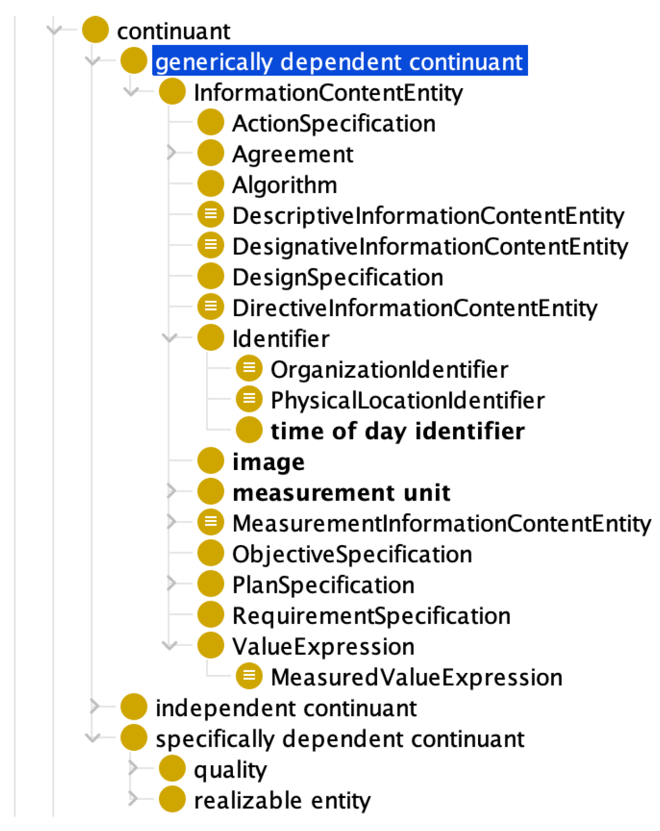Click the defined-class icon beside MeasuredValueExpression
This screenshot has height=831, width=660.
click(249, 677)
